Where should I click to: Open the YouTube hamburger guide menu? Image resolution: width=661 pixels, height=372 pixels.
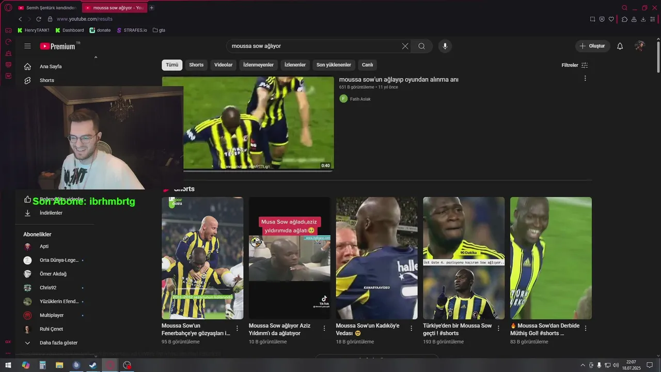pyautogui.click(x=27, y=46)
